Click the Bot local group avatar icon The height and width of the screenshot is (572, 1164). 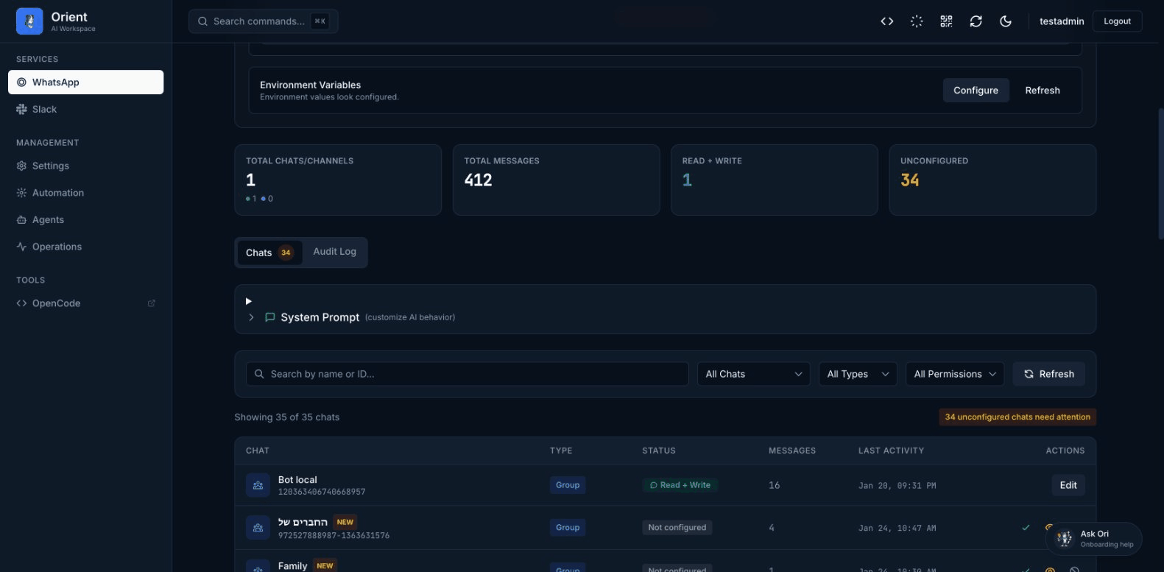(258, 485)
